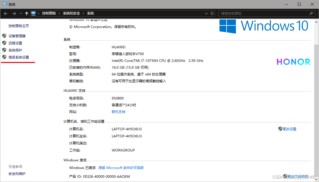Click the Windows 10 logo
The image size is (319, 182).
[264, 26]
